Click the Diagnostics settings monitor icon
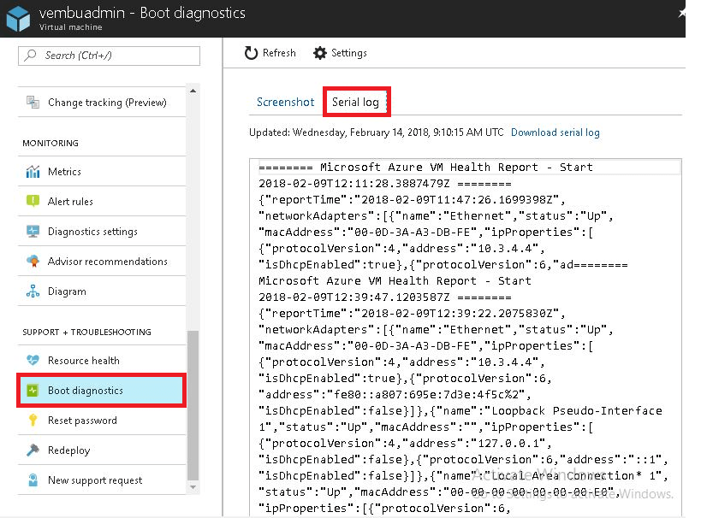Image resolution: width=701 pixels, height=518 pixels. 33,232
